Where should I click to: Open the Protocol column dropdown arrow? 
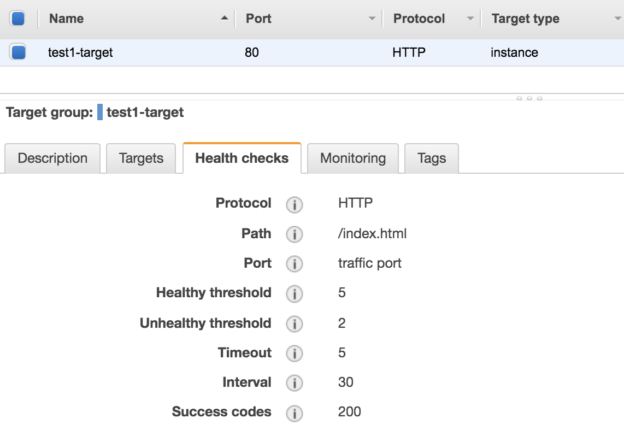[x=470, y=19]
